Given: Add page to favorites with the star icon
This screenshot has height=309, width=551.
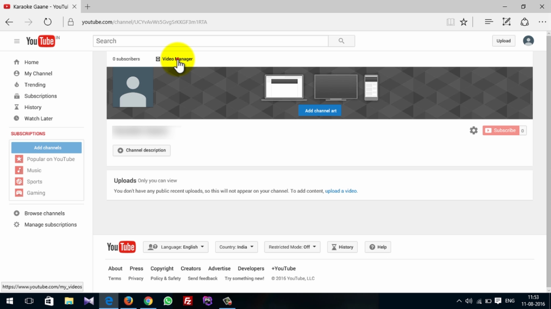Looking at the screenshot, I should [464, 22].
